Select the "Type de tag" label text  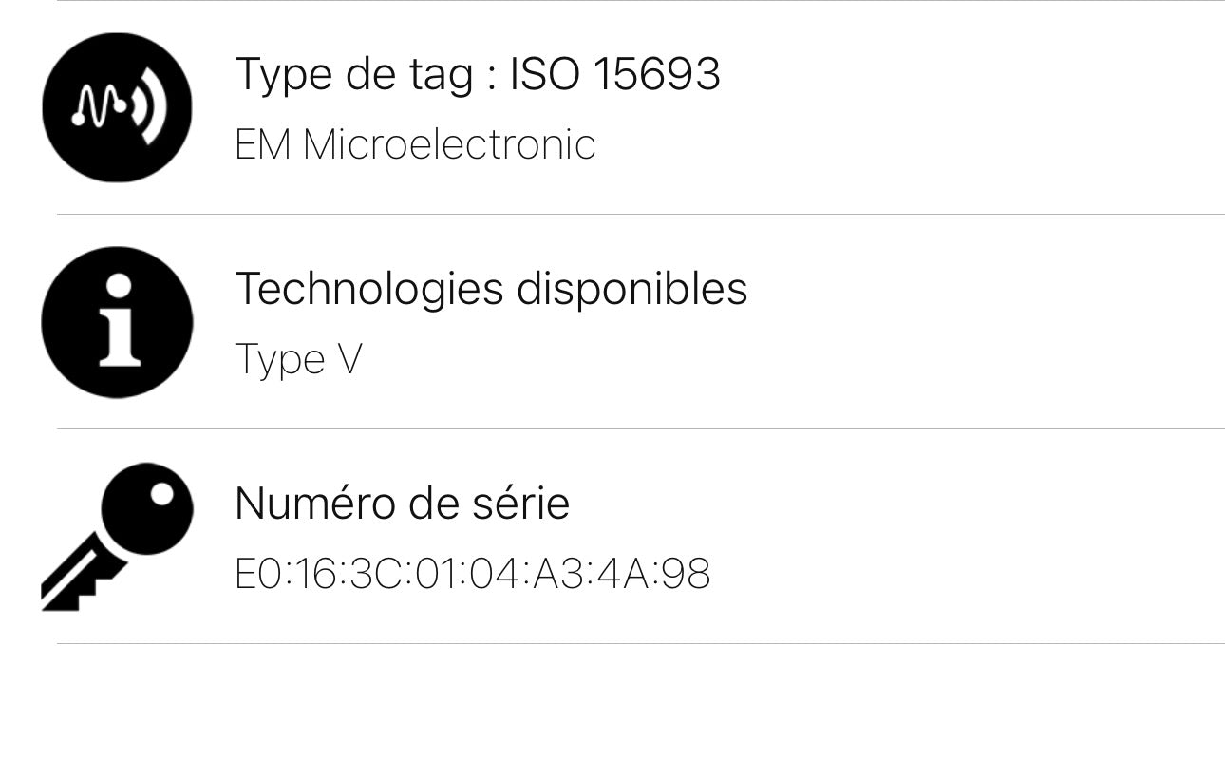353,74
